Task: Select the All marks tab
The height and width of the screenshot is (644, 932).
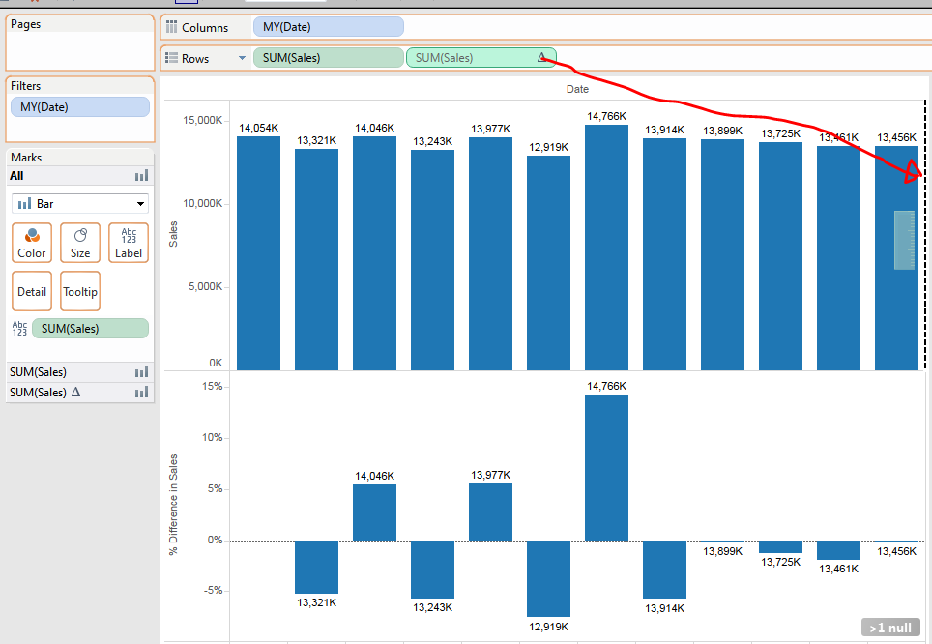Action: (79, 175)
